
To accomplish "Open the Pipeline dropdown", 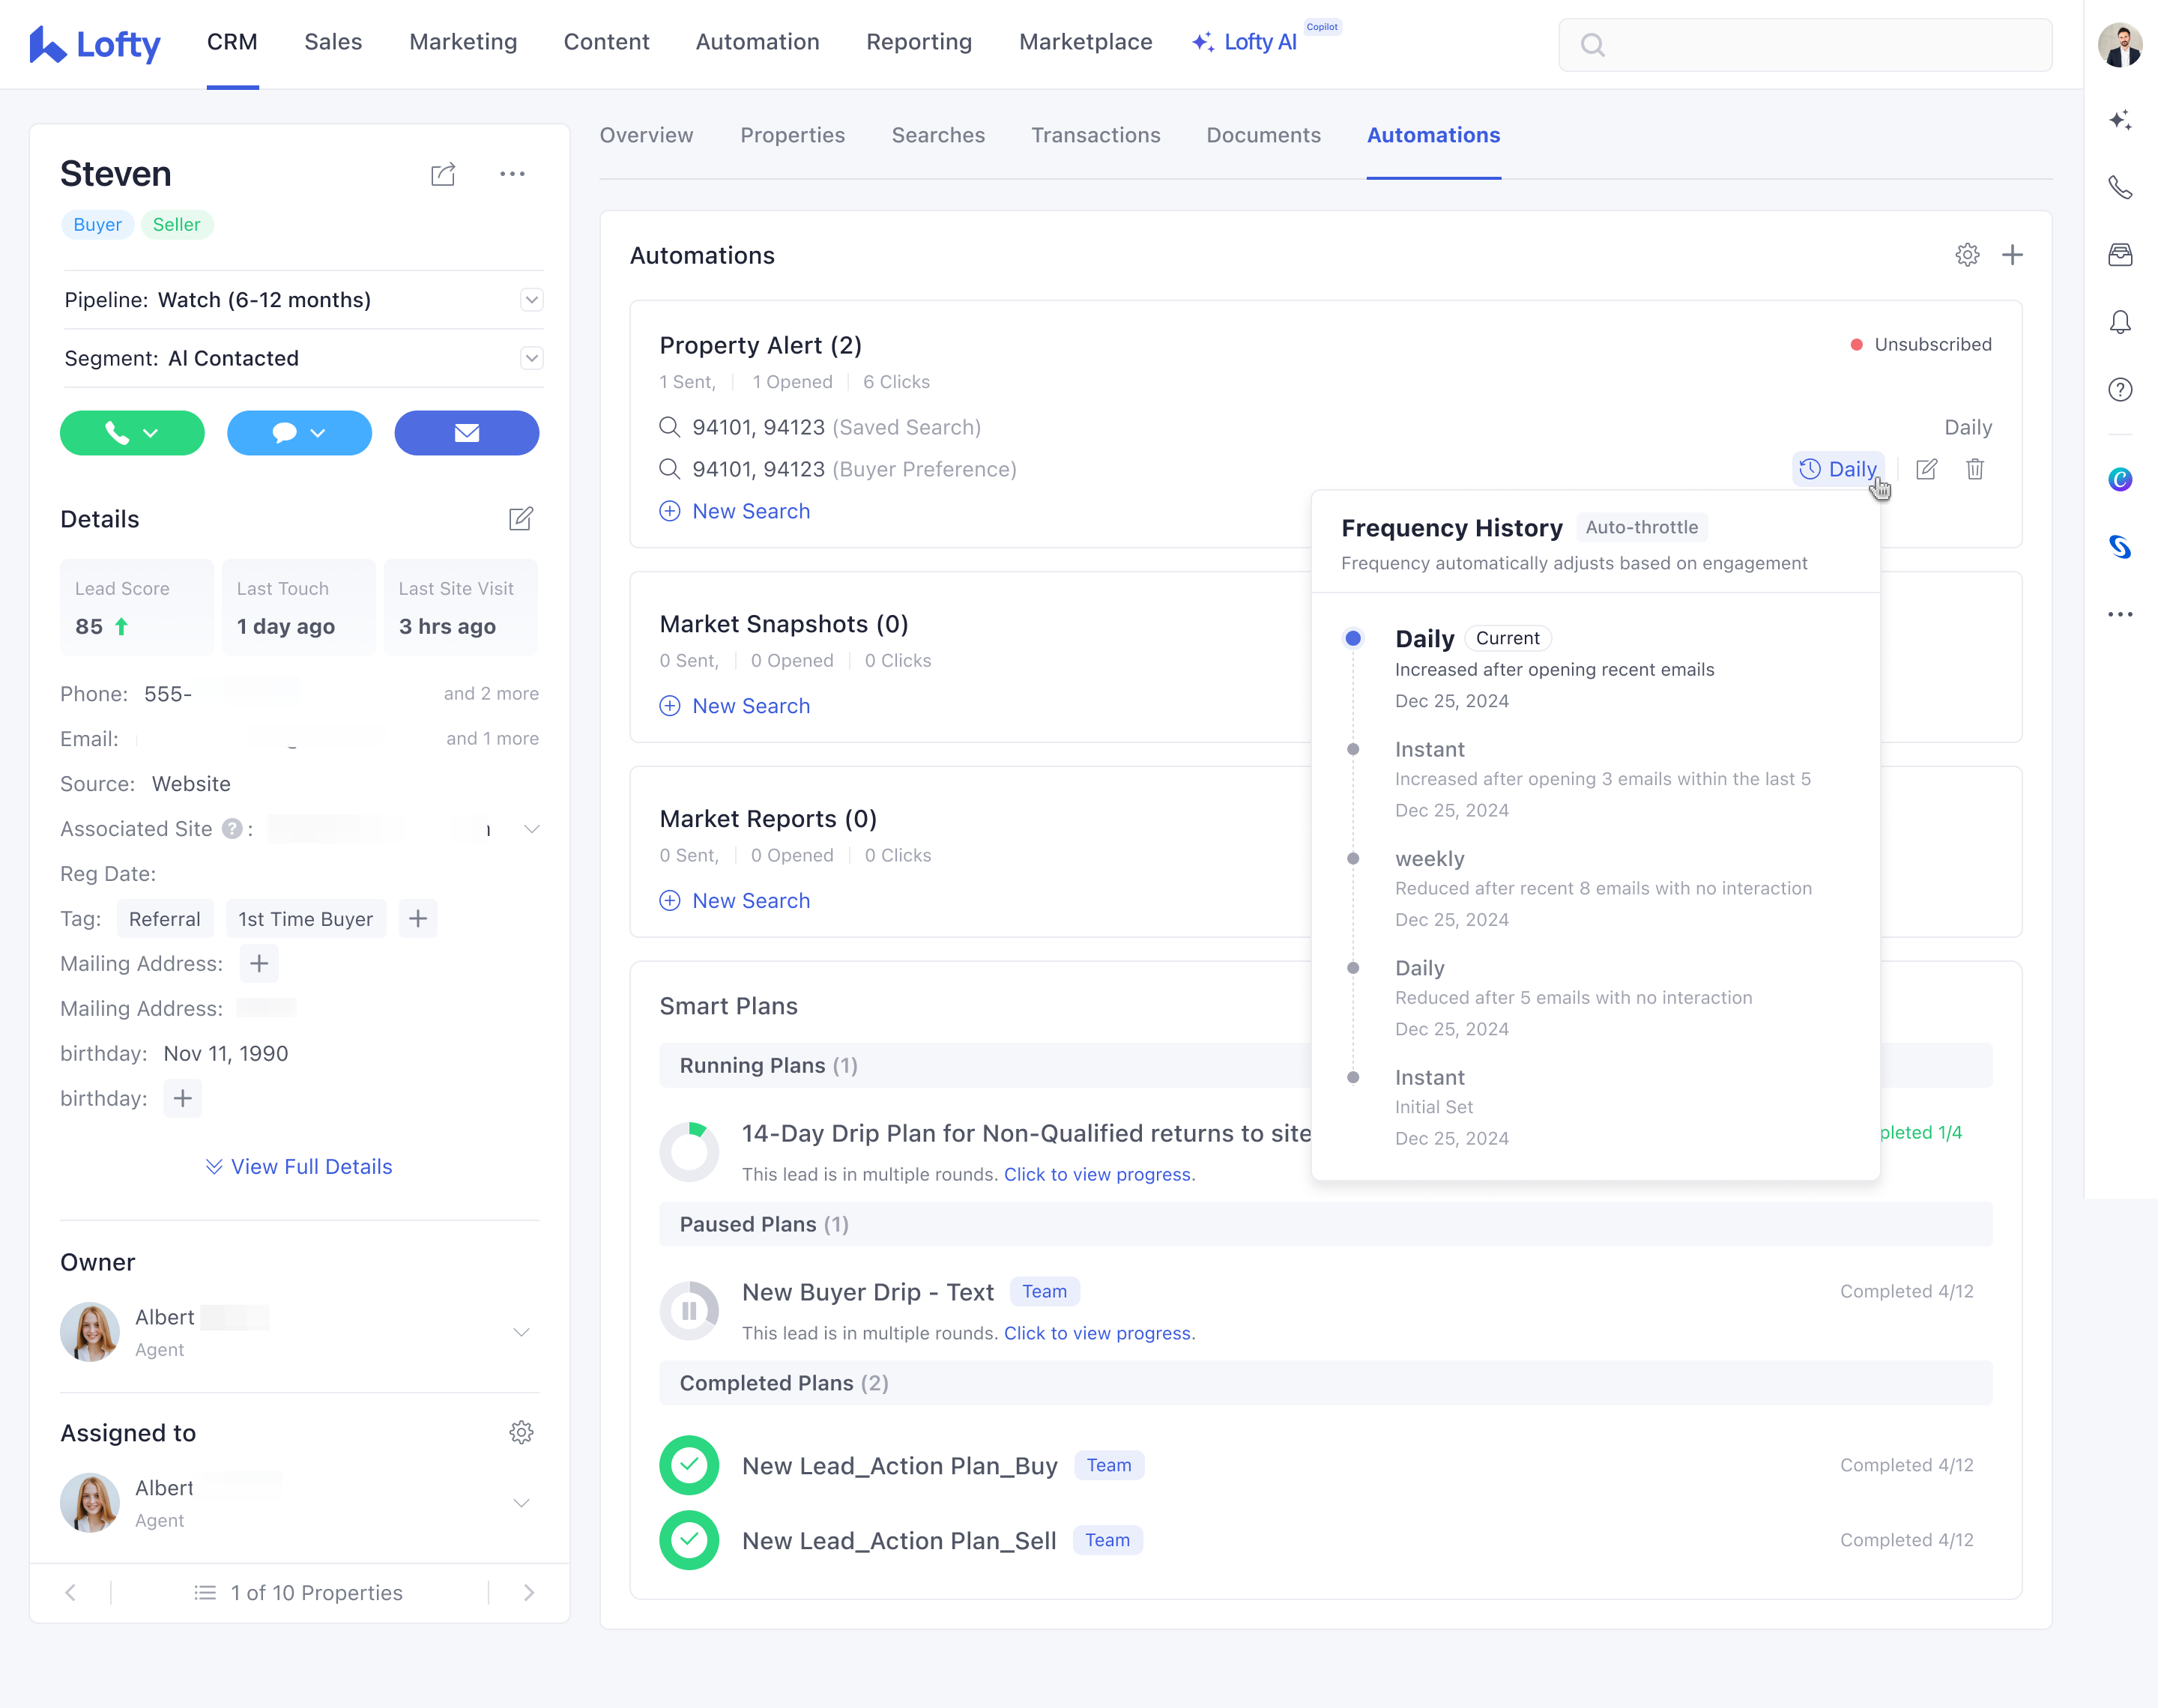I will [531, 300].
